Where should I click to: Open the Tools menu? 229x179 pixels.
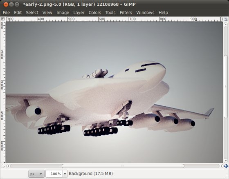point(110,13)
